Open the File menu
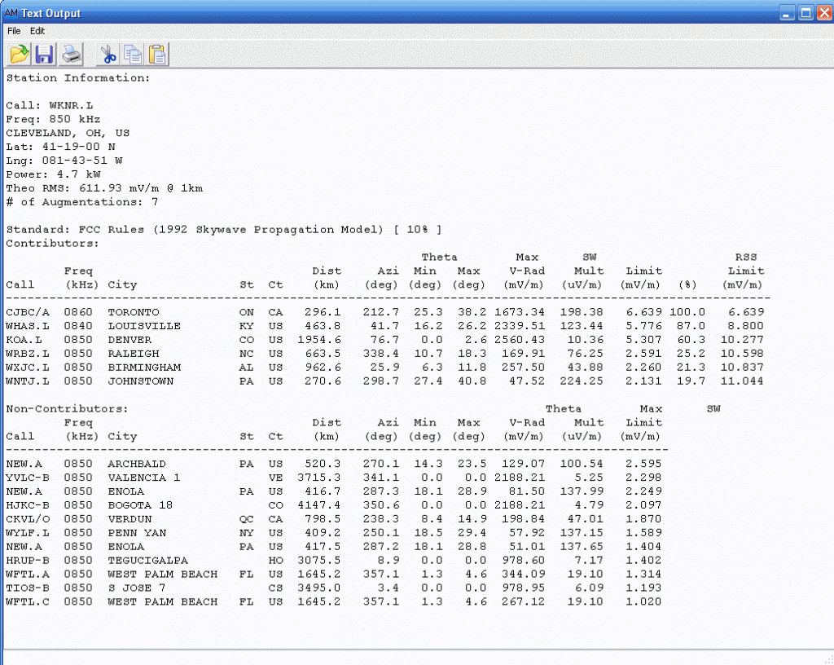 14,31
